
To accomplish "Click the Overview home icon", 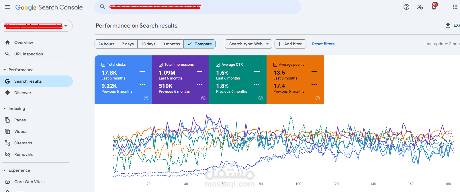I will coord(7,42).
